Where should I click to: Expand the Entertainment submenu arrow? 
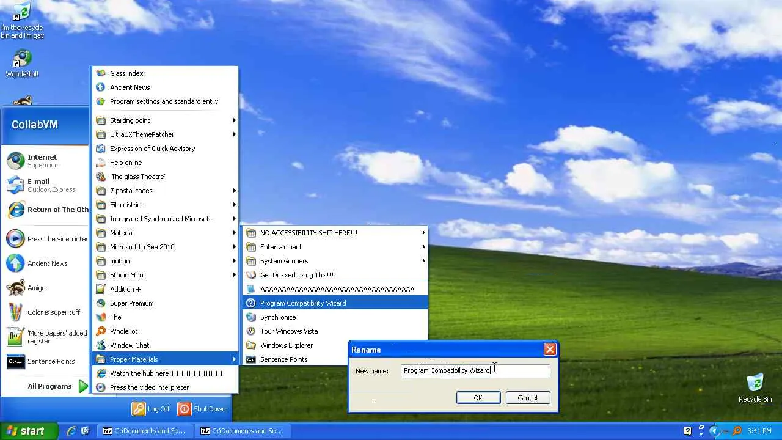(x=423, y=247)
